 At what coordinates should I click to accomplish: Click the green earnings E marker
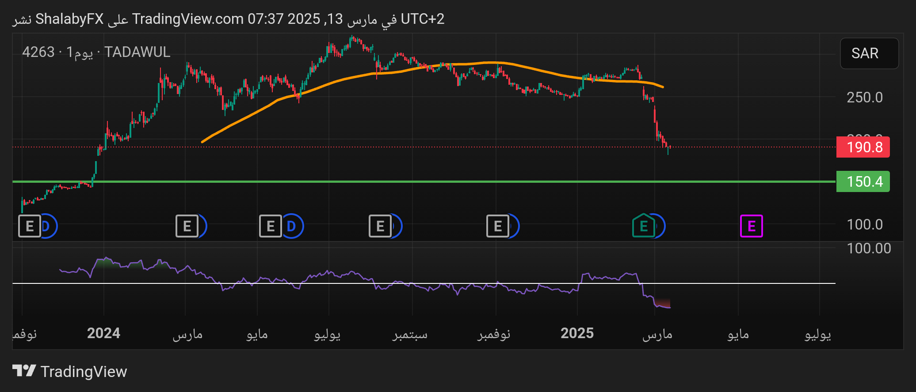point(643,226)
